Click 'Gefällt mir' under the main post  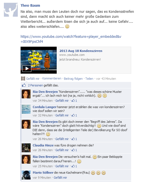point(33,79)
